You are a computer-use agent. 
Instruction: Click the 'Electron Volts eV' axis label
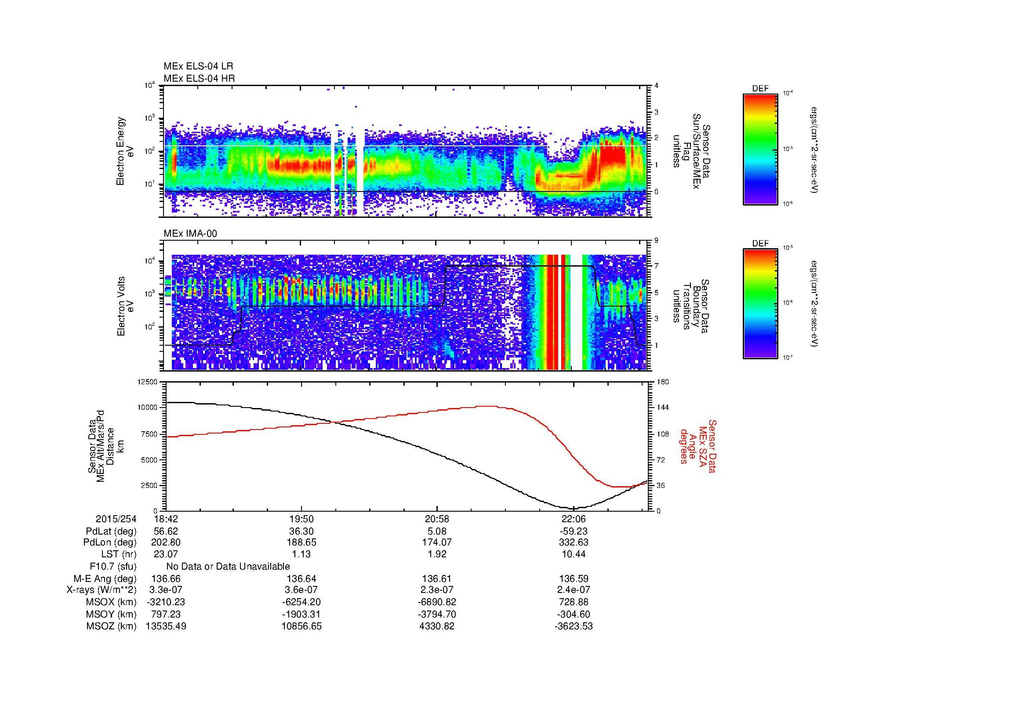point(125,306)
